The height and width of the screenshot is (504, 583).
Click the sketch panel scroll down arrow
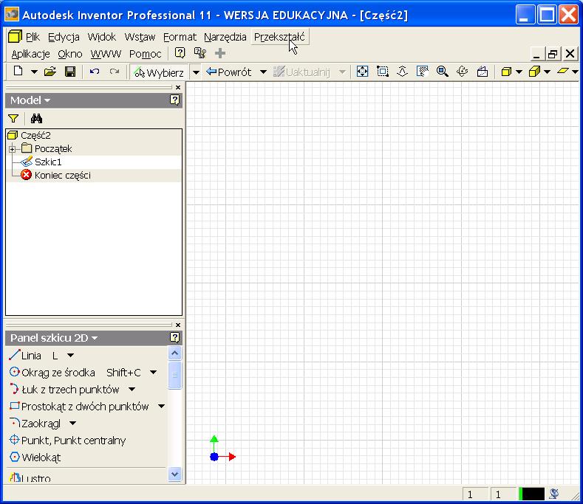click(174, 474)
